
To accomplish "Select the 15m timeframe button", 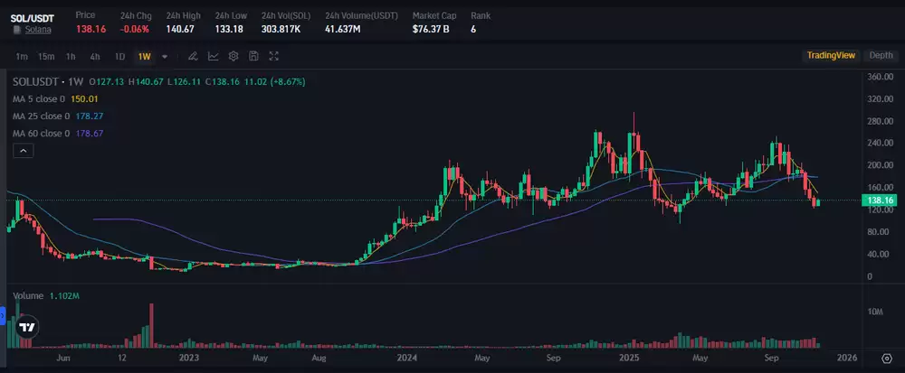I will tap(46, 56).
